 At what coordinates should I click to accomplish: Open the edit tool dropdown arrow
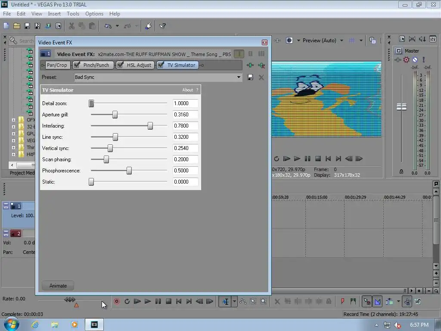pos(234,301)
